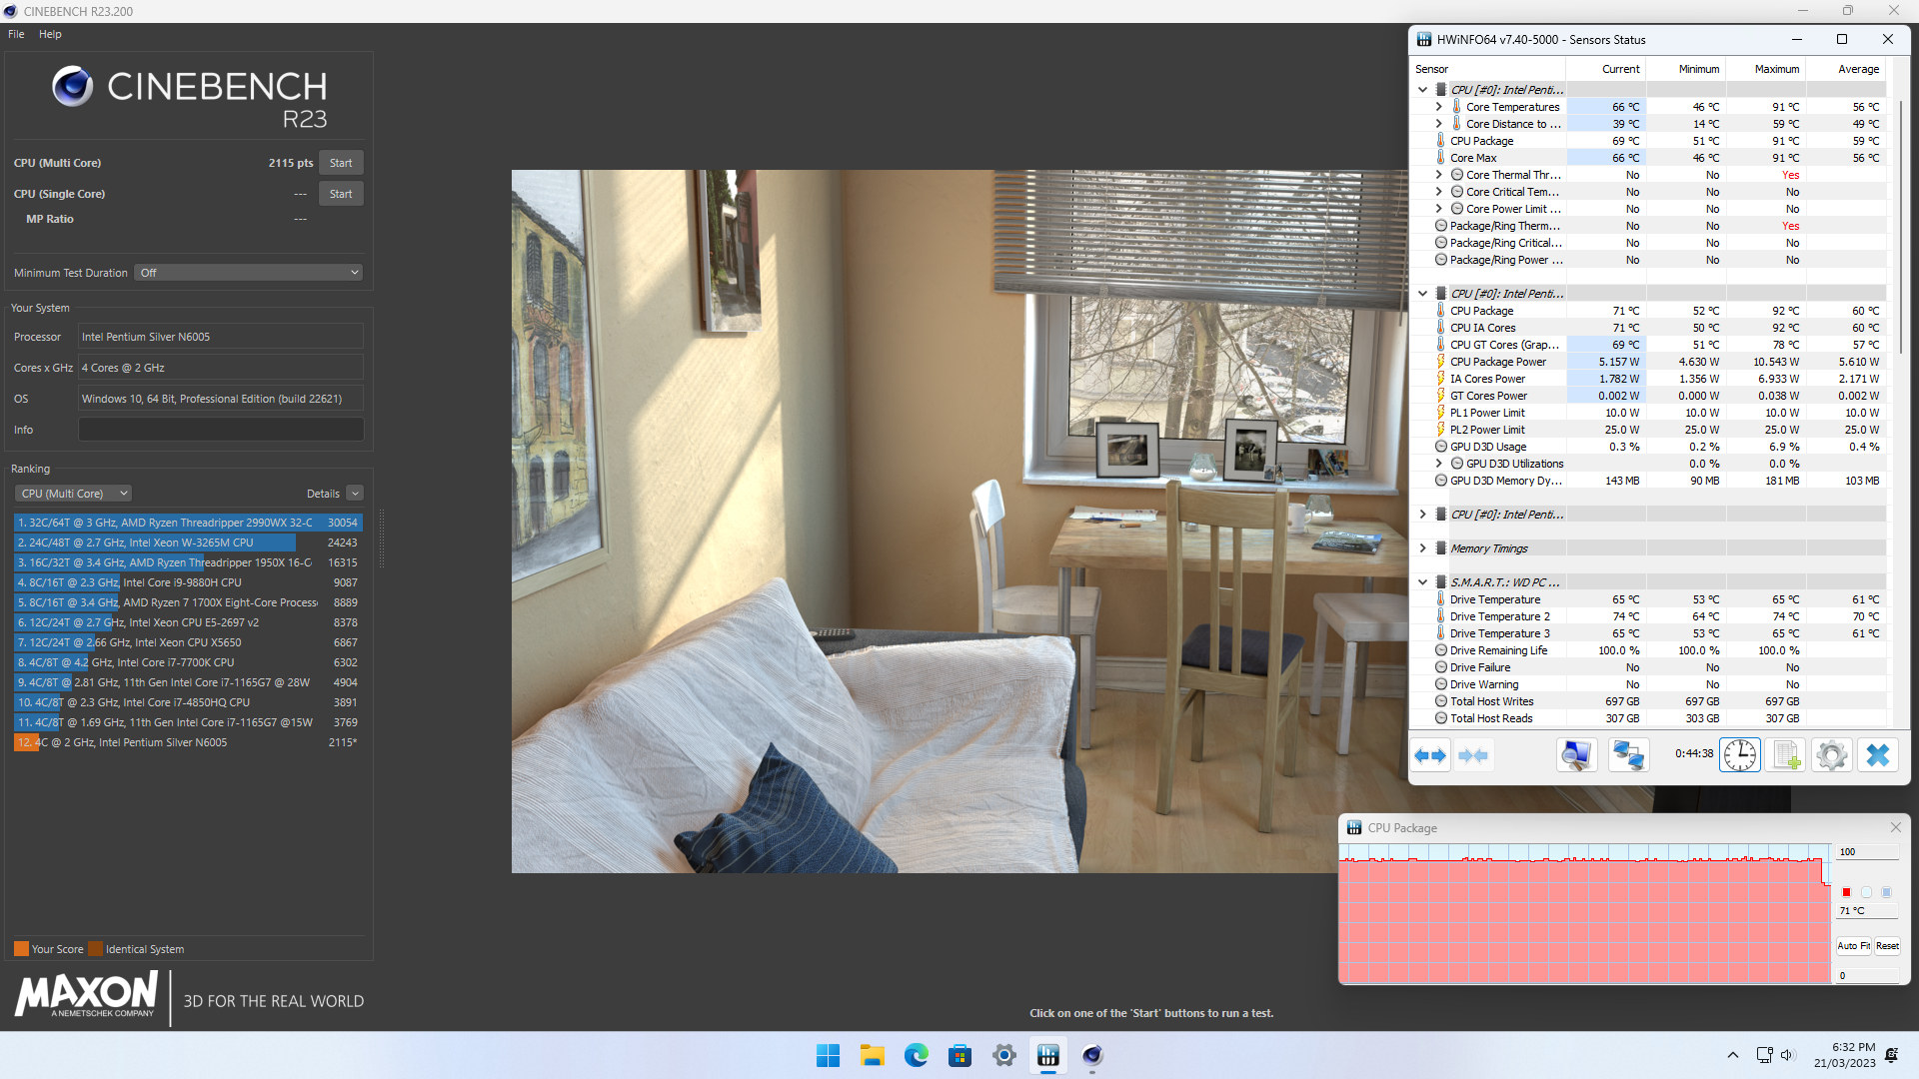Open the Help menu in Cinebench
The height and width of the screenshot is (1079, 1919).
pyautogui.click(x=50, y=34)
